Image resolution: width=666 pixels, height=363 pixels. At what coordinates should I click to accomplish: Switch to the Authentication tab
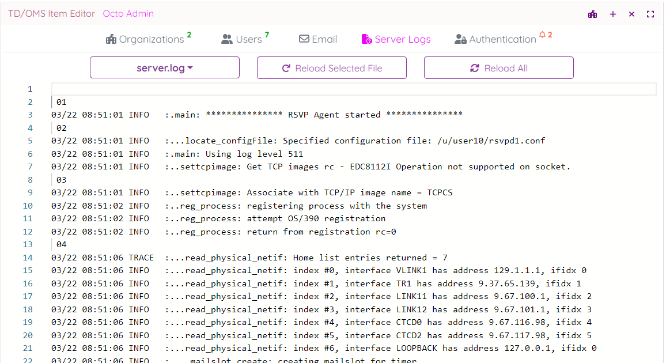(x=502, y=39)
